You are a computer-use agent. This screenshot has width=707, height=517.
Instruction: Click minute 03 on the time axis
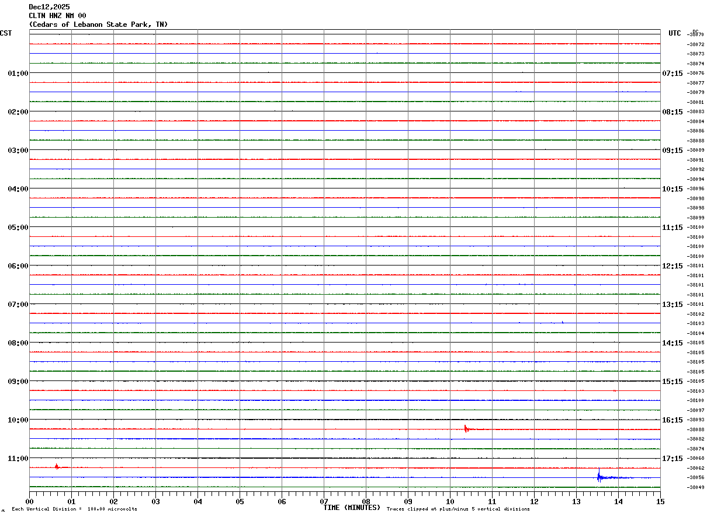[x=155, y=501]
